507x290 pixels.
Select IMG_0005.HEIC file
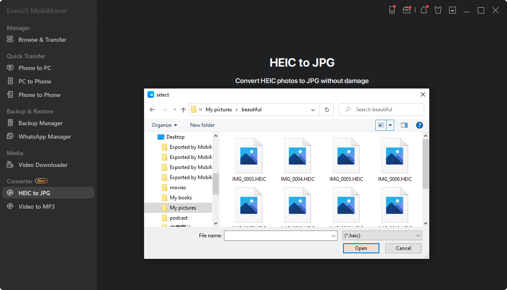coord(346,160)
